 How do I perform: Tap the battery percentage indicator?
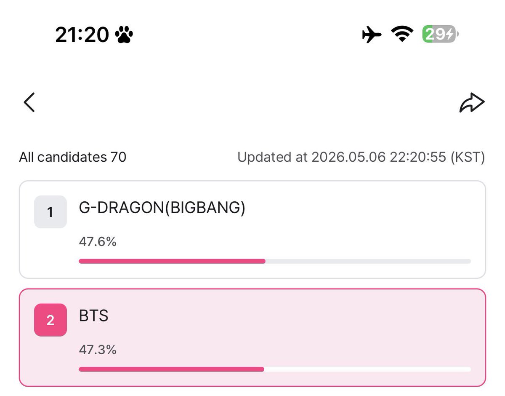pos(441,34)
